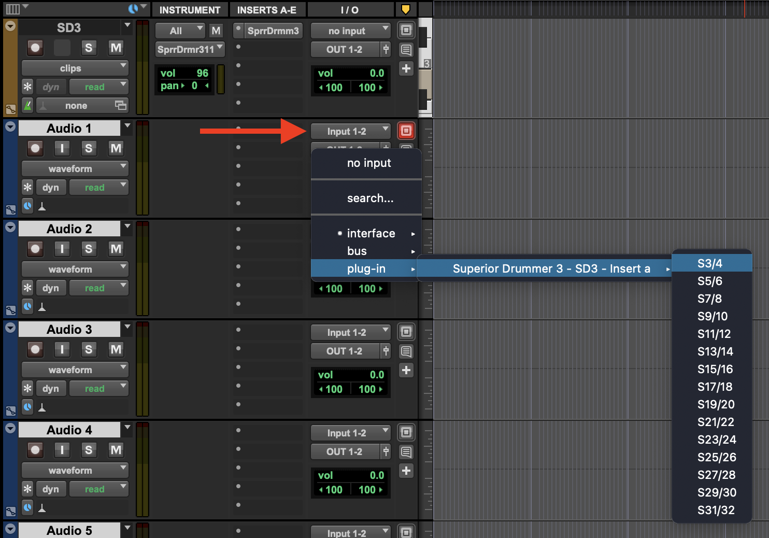Screen dimensions: 769x538
Task: Click the elastic audio clock icon on Audio 1
Action: pos(27,206)
